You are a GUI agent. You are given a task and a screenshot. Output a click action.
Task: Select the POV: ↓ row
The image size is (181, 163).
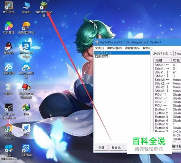[168, 102]
